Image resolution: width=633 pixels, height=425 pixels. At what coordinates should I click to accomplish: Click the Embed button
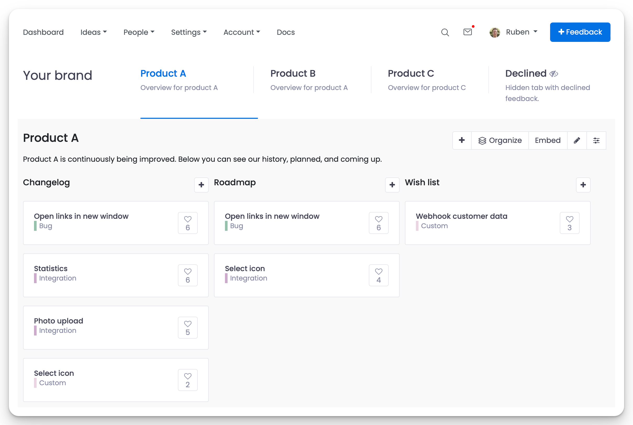coord(547,140)
